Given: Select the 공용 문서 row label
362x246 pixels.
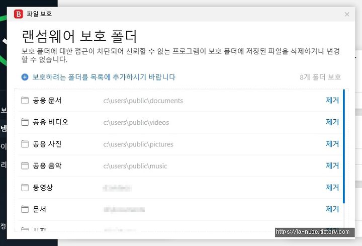Looking at the screenshot, I should click(x=47, y=101).
